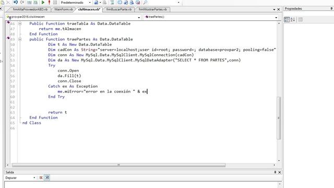Pin the Propiedades panel
The width and height of the screenshot is (334, 188).
(331, 9)
